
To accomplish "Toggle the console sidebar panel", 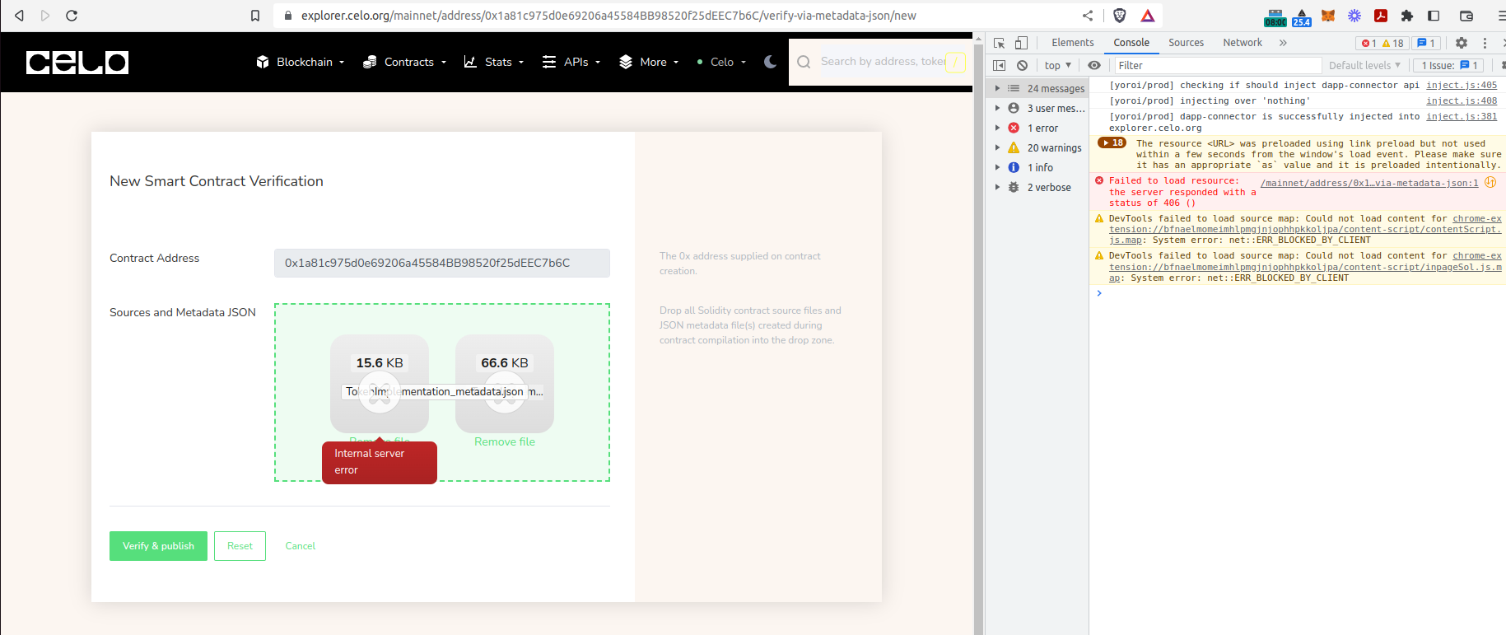I will click(1000, 65).
